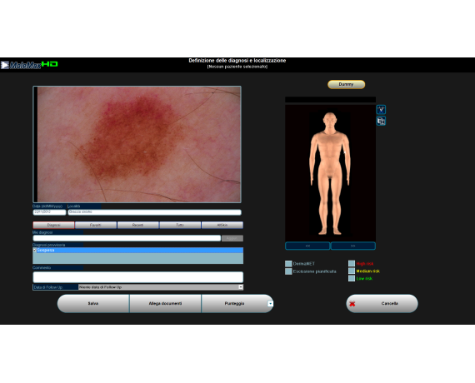Tick the Escissione pianificata checkbox
475x383 pixels.
288,271
